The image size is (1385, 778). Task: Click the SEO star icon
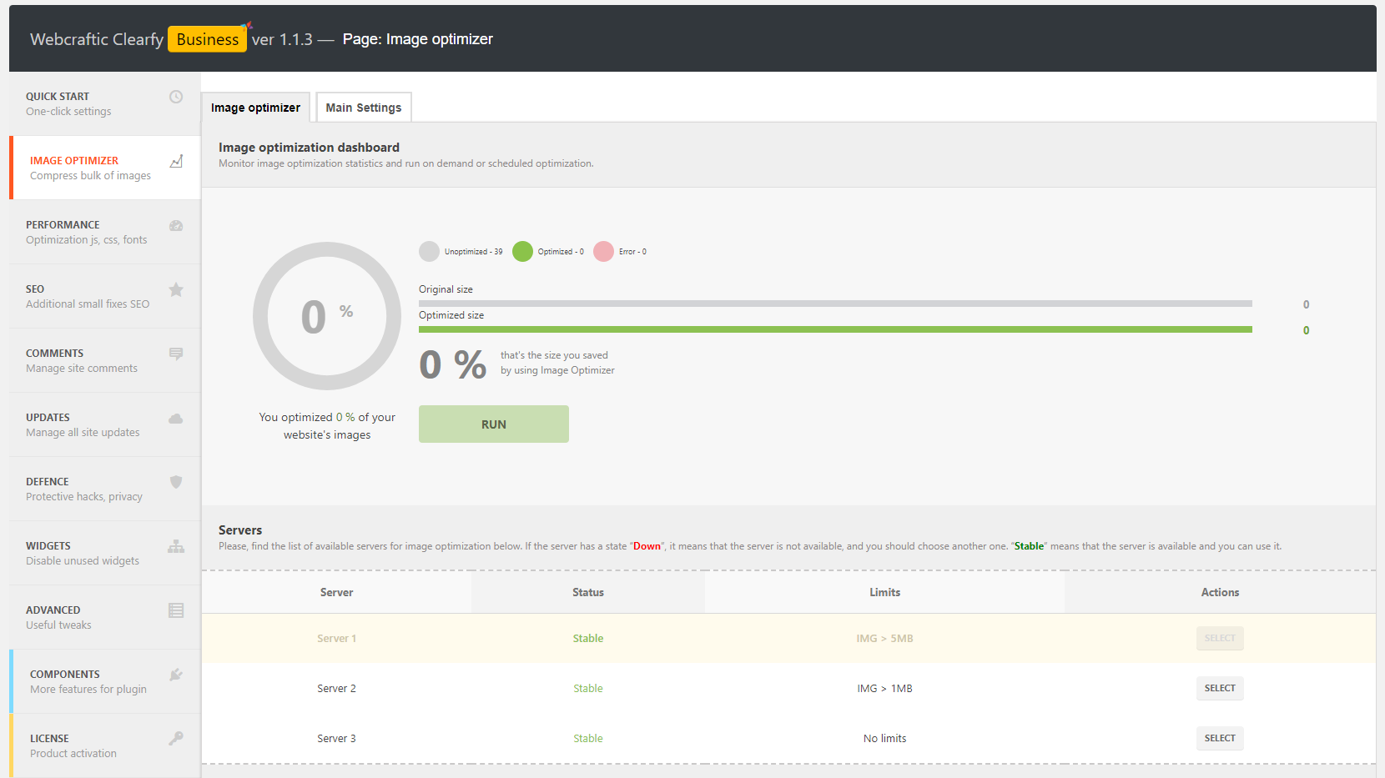coord(176,289)
